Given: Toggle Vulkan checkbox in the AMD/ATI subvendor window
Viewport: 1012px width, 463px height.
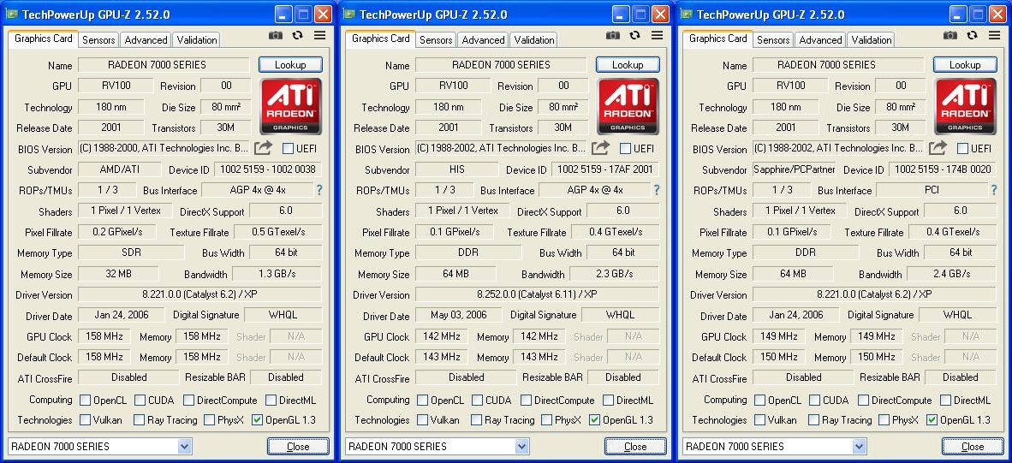Looking at the screenshot, I should pos(86,420).
